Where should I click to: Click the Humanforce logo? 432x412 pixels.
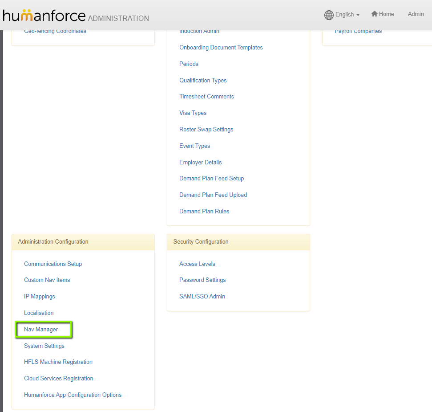(44, 16)
